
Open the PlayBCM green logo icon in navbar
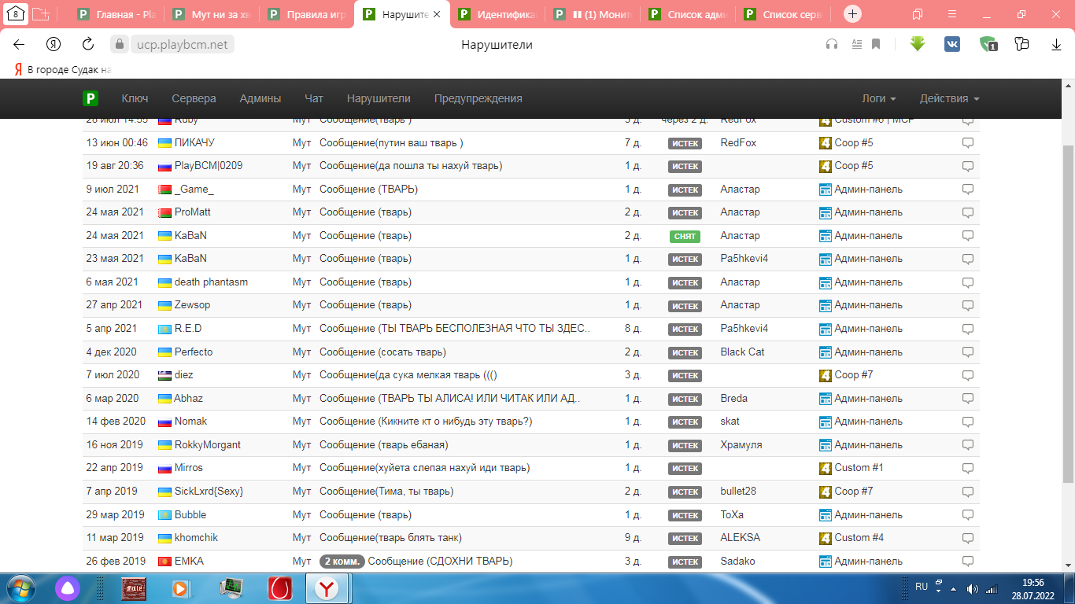pyautogui.click(x=91, y=98)
